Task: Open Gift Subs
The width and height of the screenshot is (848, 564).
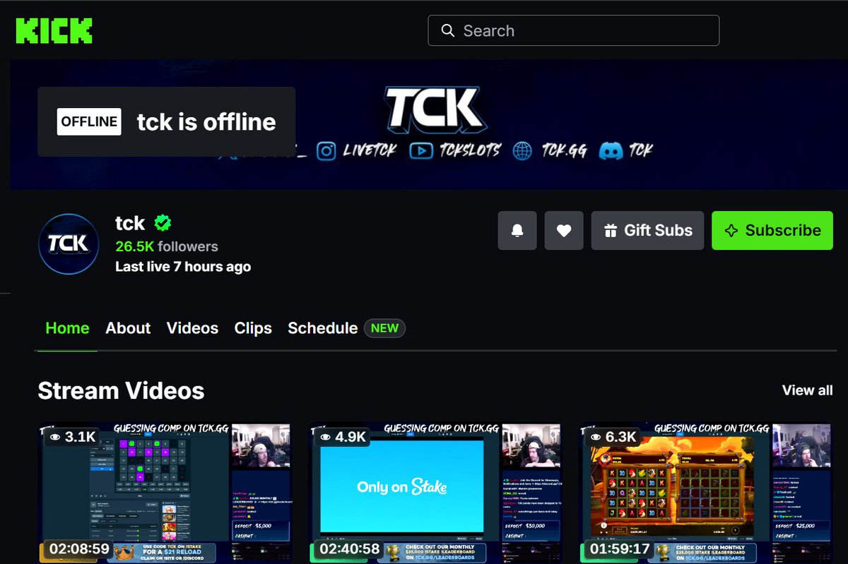Action: [647, 230]
